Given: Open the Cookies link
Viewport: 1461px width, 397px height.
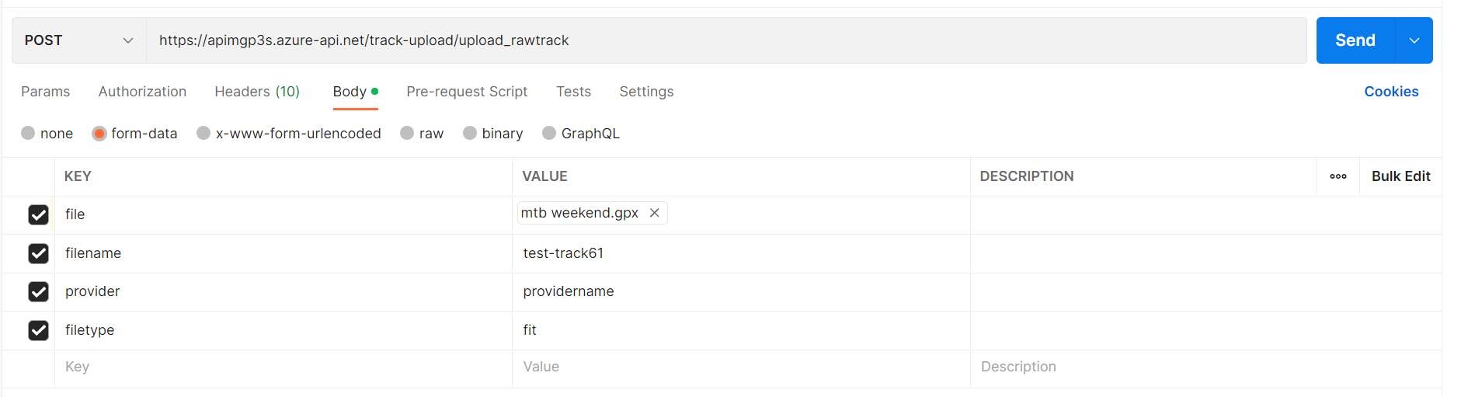Looking at the screenshot, I should tap(1391, 92).
